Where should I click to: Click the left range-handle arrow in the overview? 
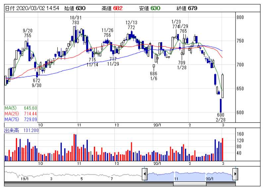coord(145,174)
